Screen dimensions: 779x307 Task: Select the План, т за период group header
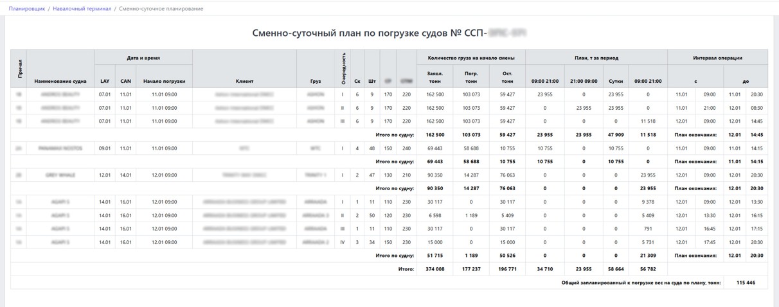[596, 58]
